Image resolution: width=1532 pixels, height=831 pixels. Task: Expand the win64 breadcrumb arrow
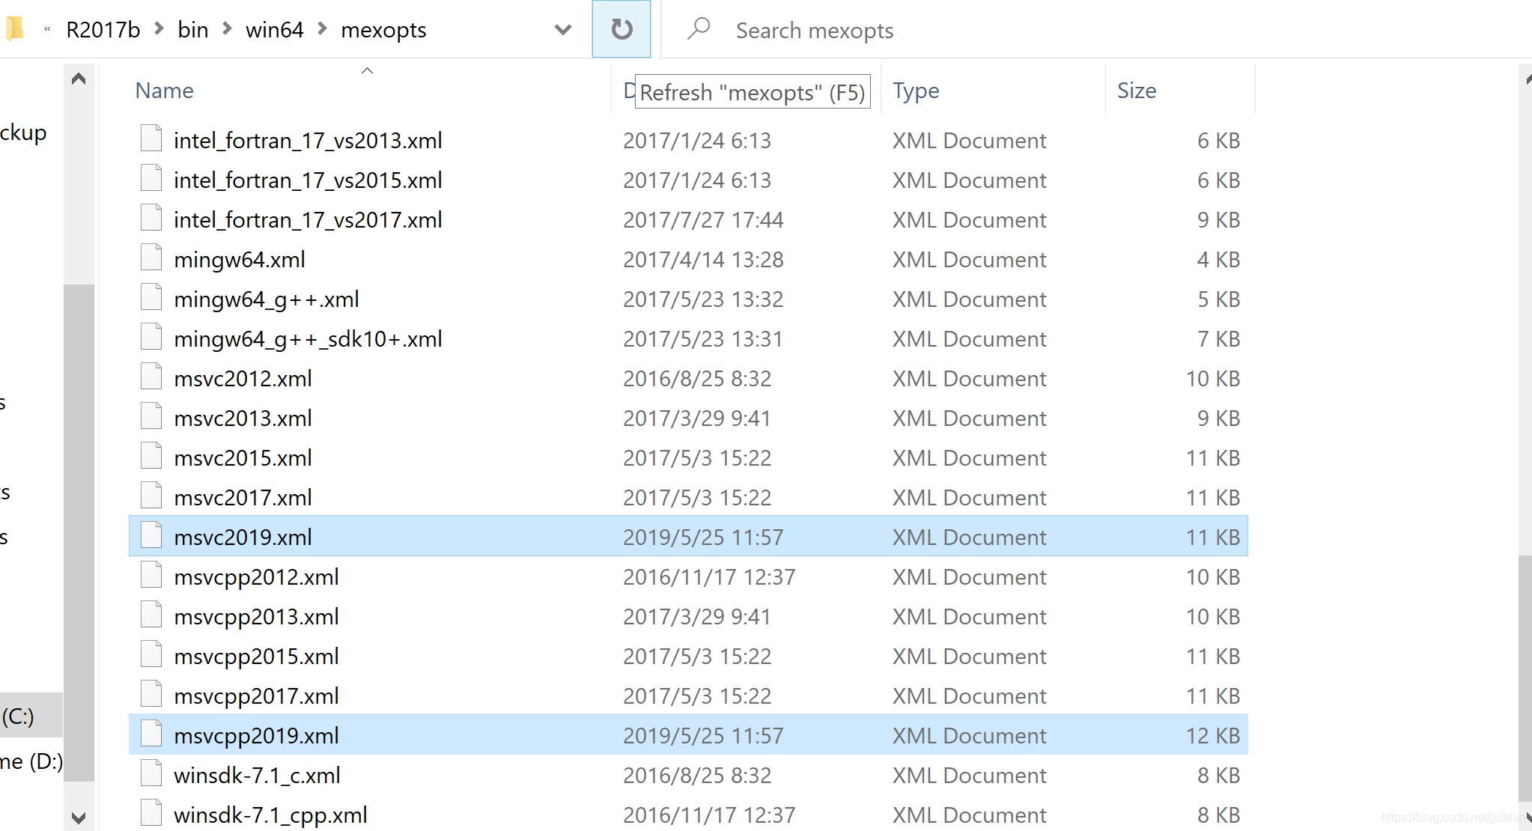tap(322, 28)
